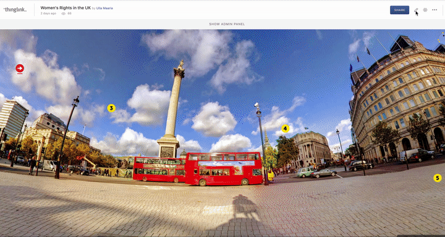Click the view count 66
The height and width of the screenshot is (237, 445).
point(69,14)
